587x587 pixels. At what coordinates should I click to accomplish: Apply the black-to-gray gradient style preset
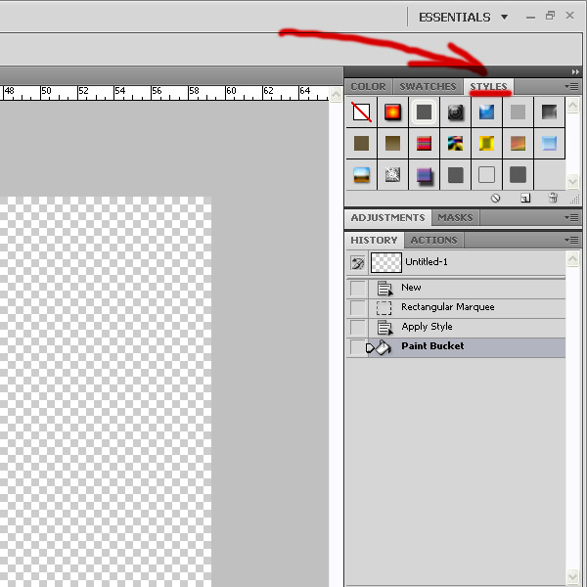pyautogui.click(x=549, y=112)
